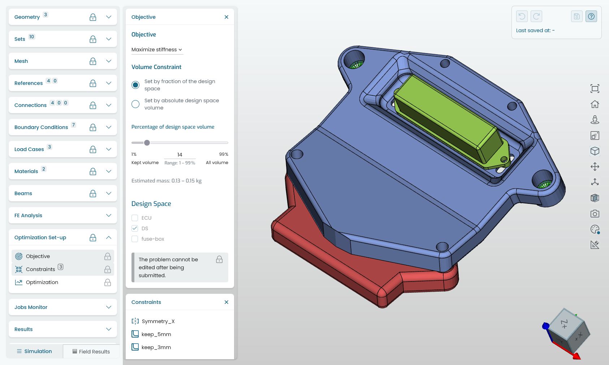Open the help question-mark icon

(591, 16)
